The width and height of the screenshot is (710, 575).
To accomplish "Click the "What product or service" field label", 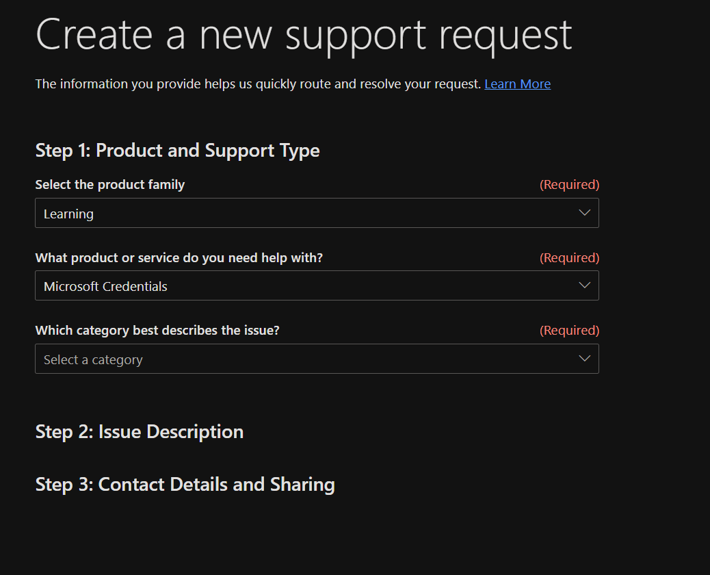I will pyautogui.click(x=179, y=258).
